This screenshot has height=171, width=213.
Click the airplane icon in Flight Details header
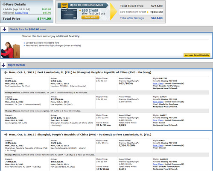[3, 65]
